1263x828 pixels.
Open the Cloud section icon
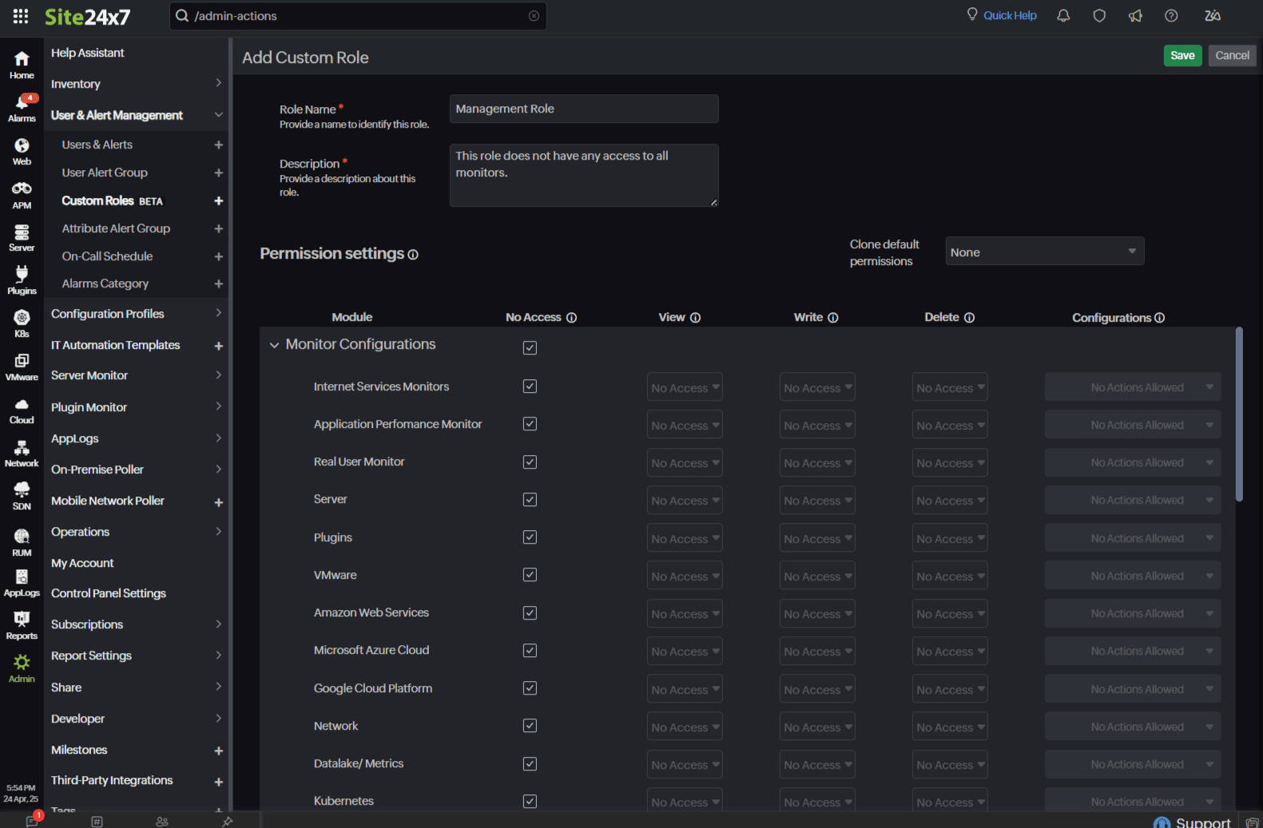pos(22,410)
